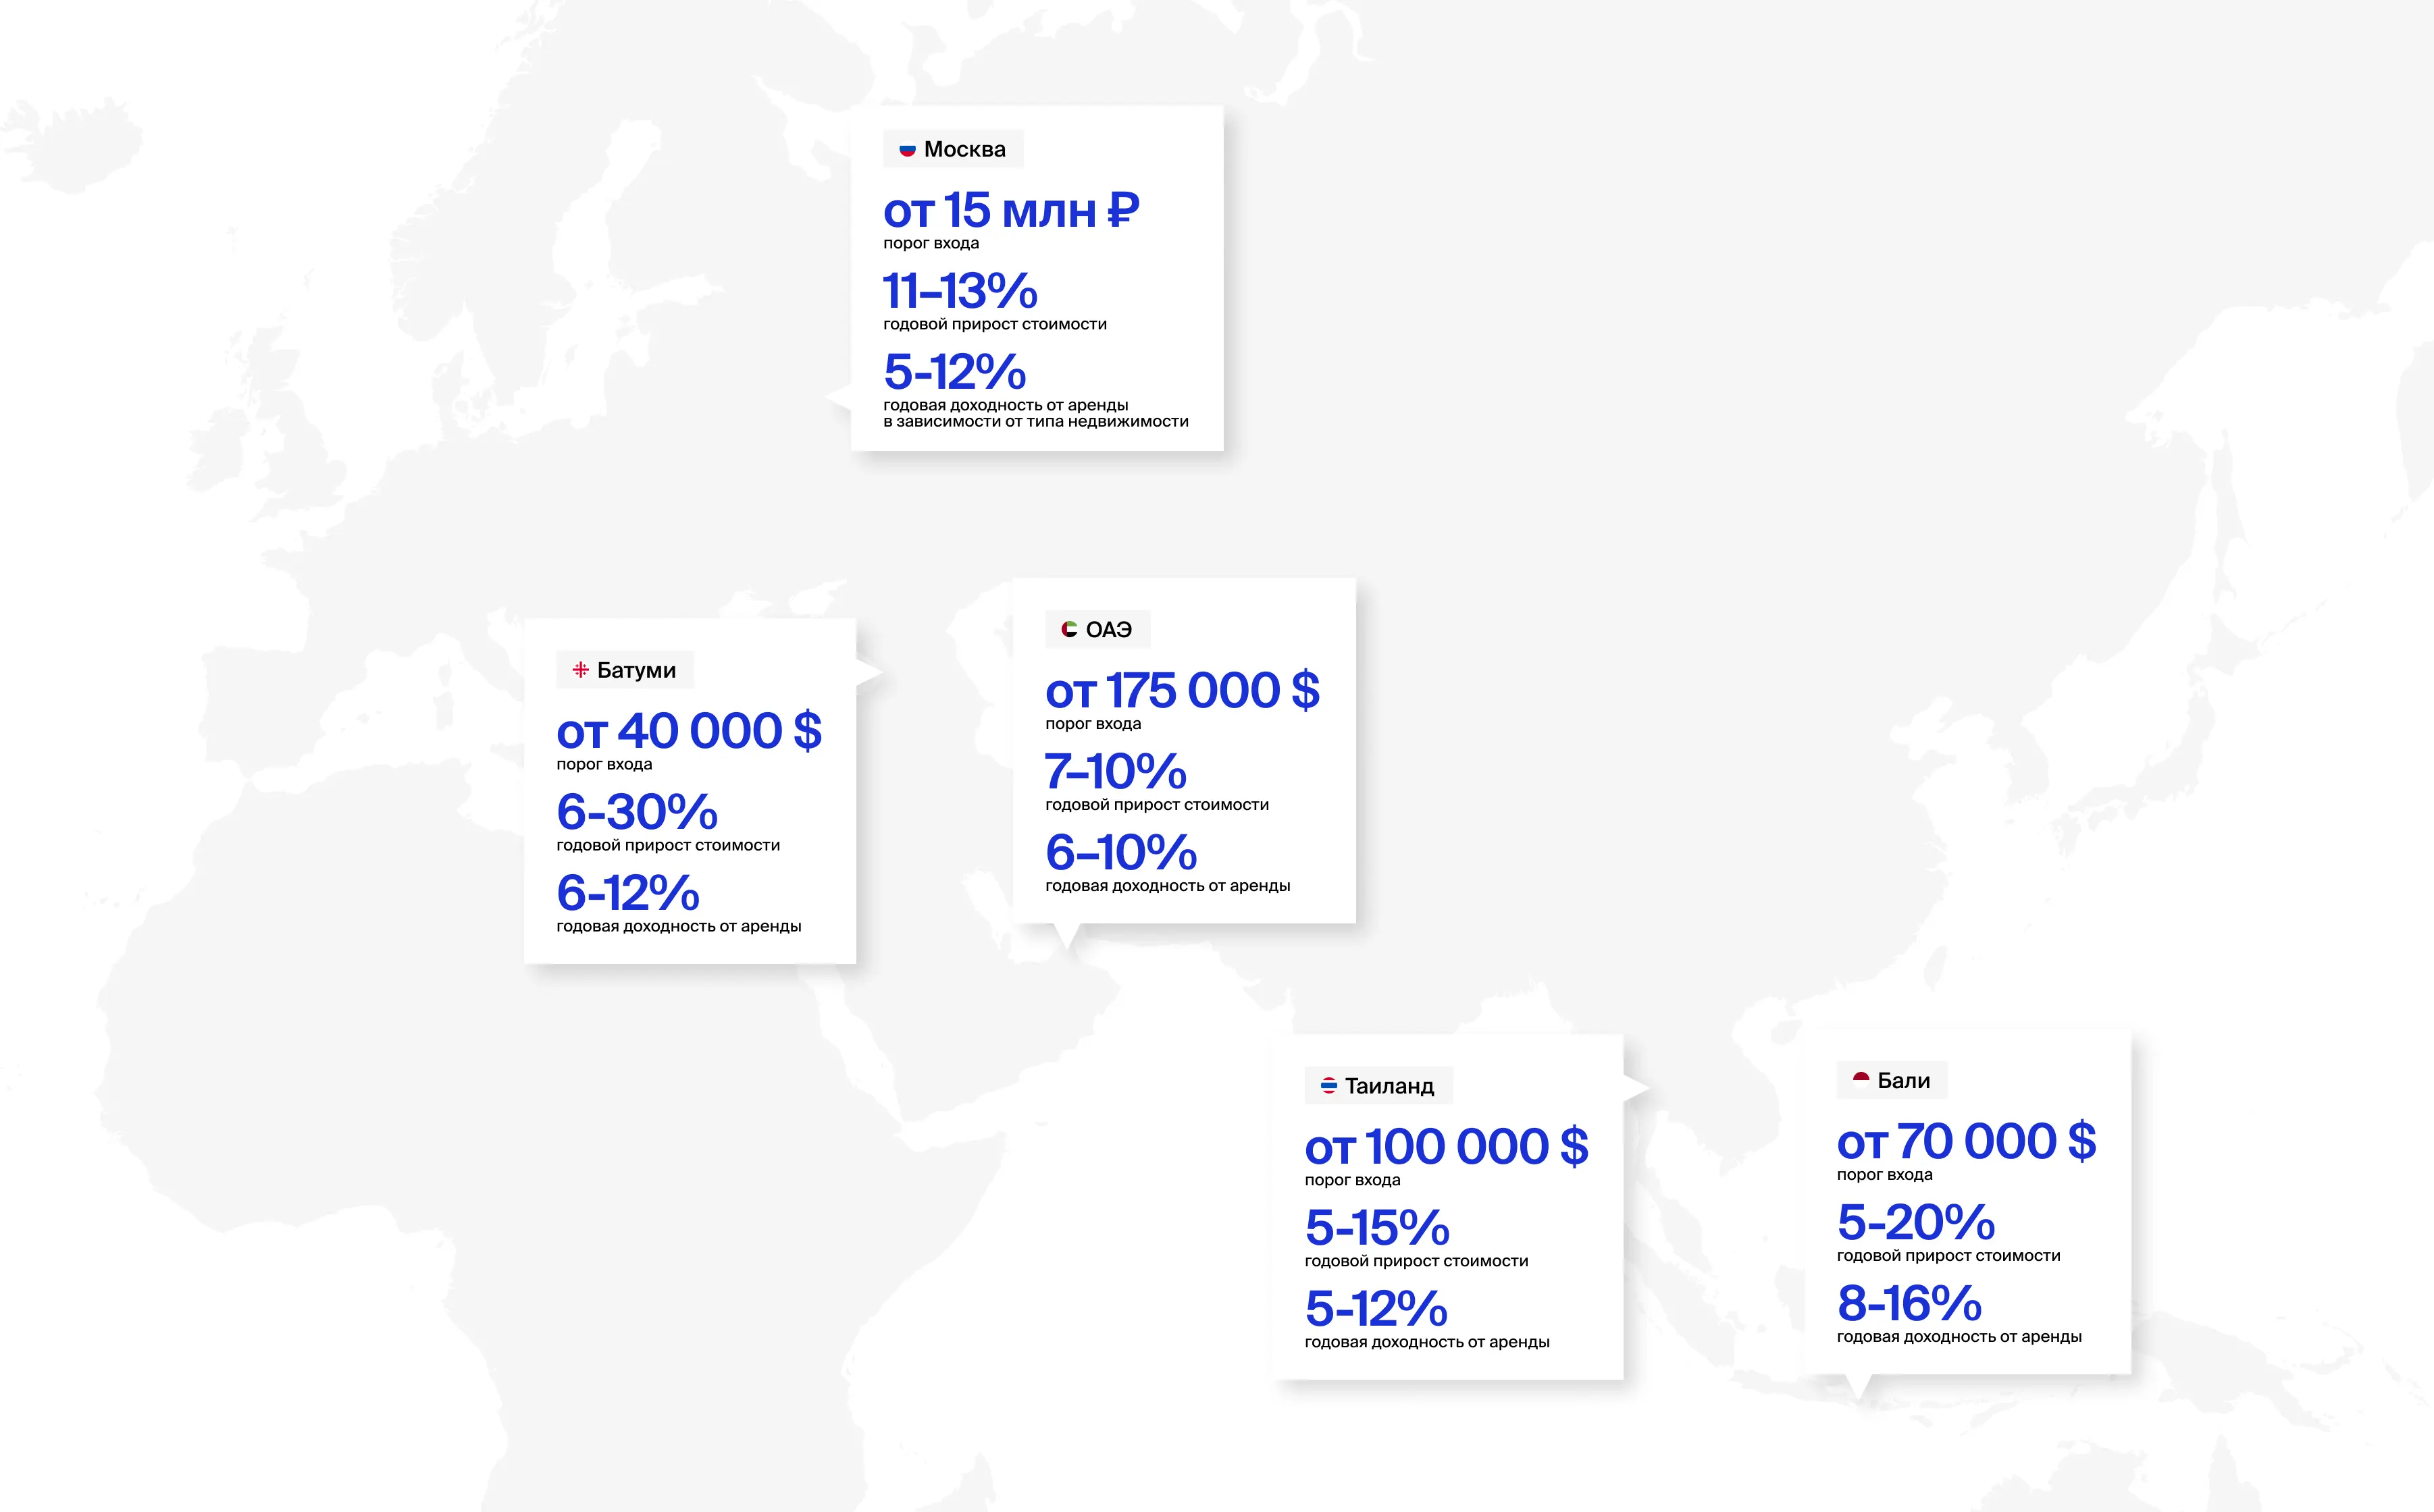Click the "от 100 000 $" price text

coord(1445,1147)
